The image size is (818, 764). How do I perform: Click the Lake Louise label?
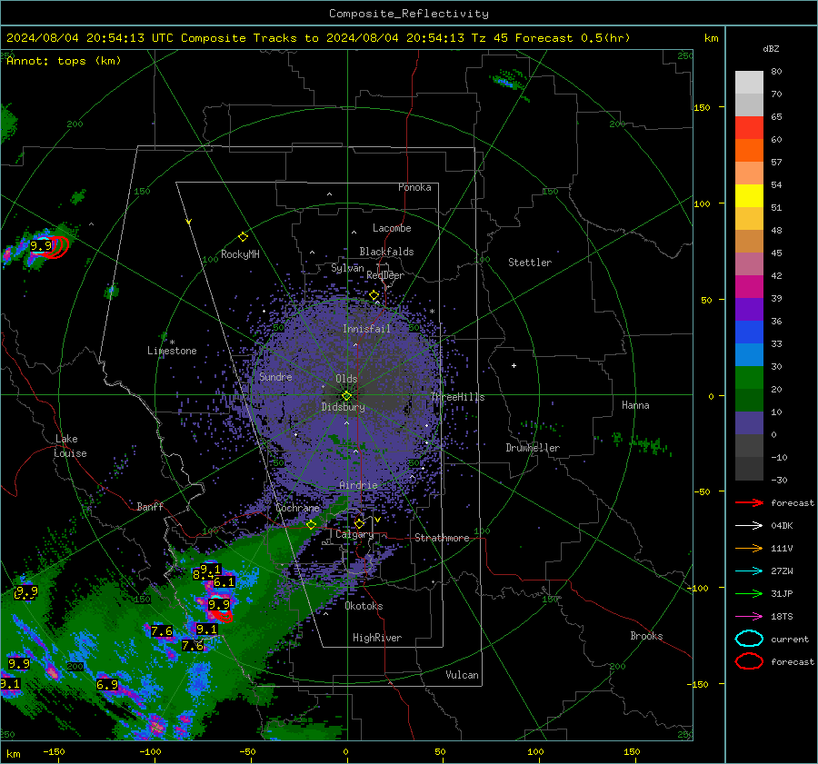click(x=70, y=446)
